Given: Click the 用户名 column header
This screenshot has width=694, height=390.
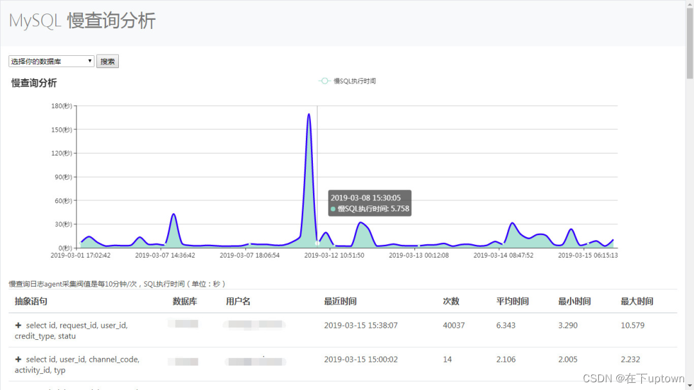Looking at the screenshot, I should point(238,301).
